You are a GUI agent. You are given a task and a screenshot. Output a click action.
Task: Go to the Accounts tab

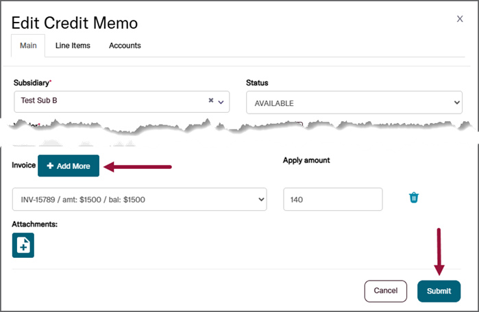point(125,45)
